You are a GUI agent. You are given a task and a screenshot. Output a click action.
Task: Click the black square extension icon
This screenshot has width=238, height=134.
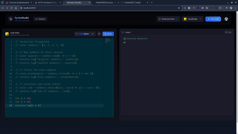coord(216,8)
